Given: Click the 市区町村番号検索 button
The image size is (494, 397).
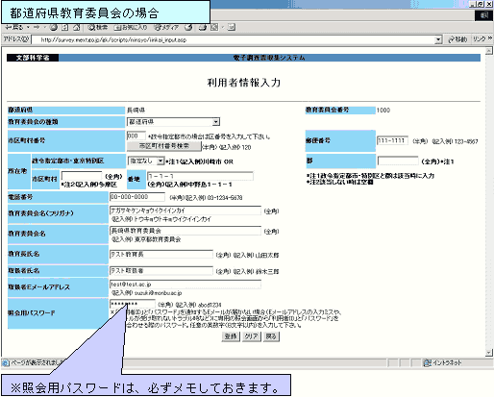Looking at the screenshot, I should click(x=163, y=146).
